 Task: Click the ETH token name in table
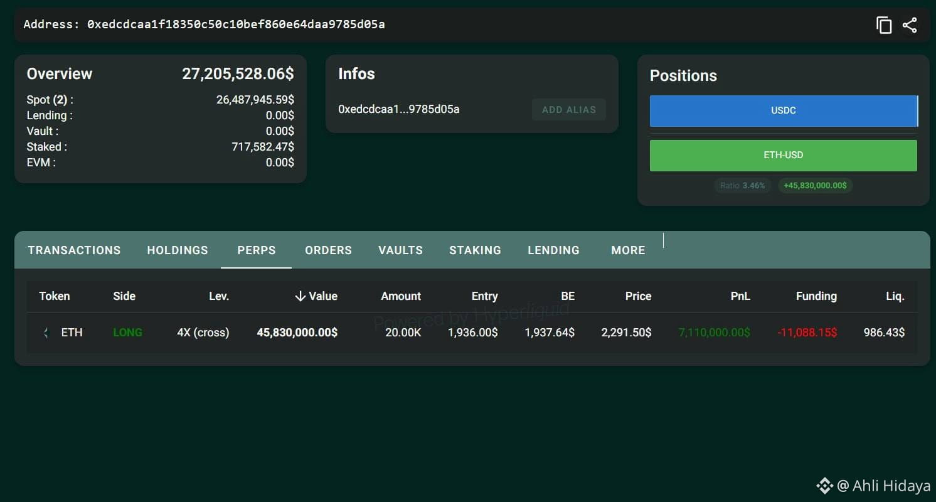point(72,333)
